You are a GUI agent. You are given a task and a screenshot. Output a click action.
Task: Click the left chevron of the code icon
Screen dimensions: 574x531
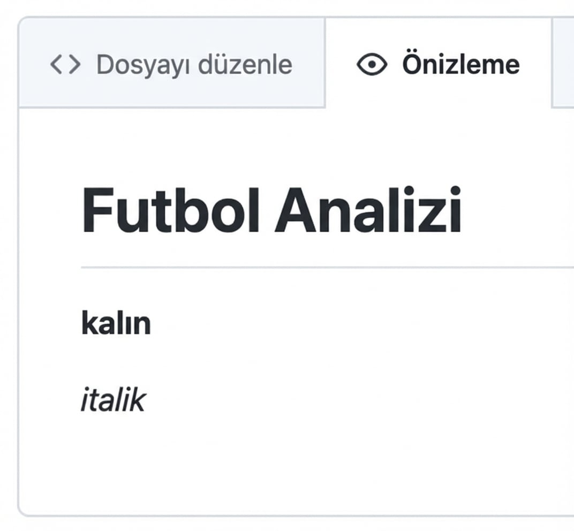pyautogui.click(x=56, y=64)
